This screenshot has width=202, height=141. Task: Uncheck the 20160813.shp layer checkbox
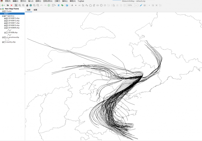pos(7,18)
